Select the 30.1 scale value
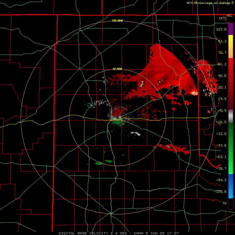 [222, 87]
